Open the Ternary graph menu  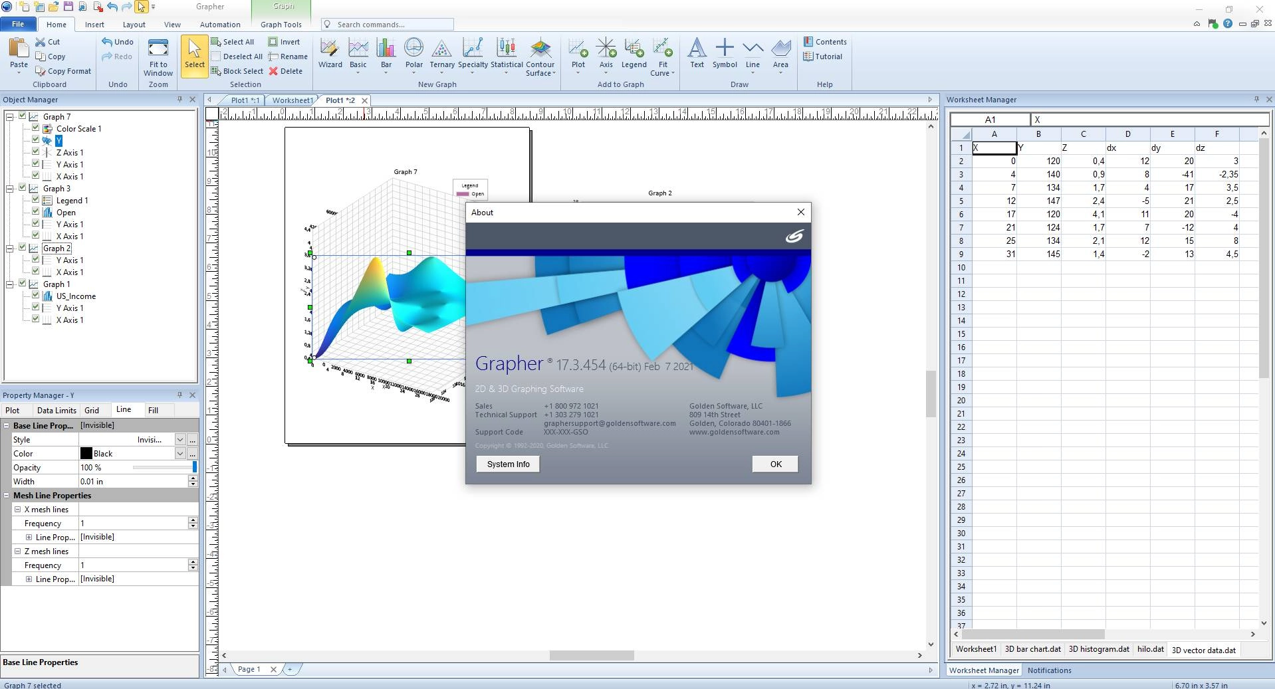[441, 54]
